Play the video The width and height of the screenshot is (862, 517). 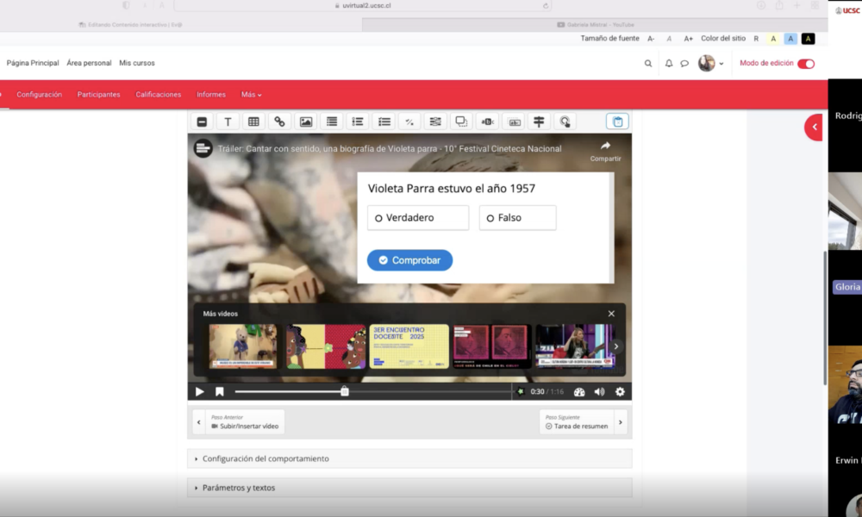tap(200, 392)
